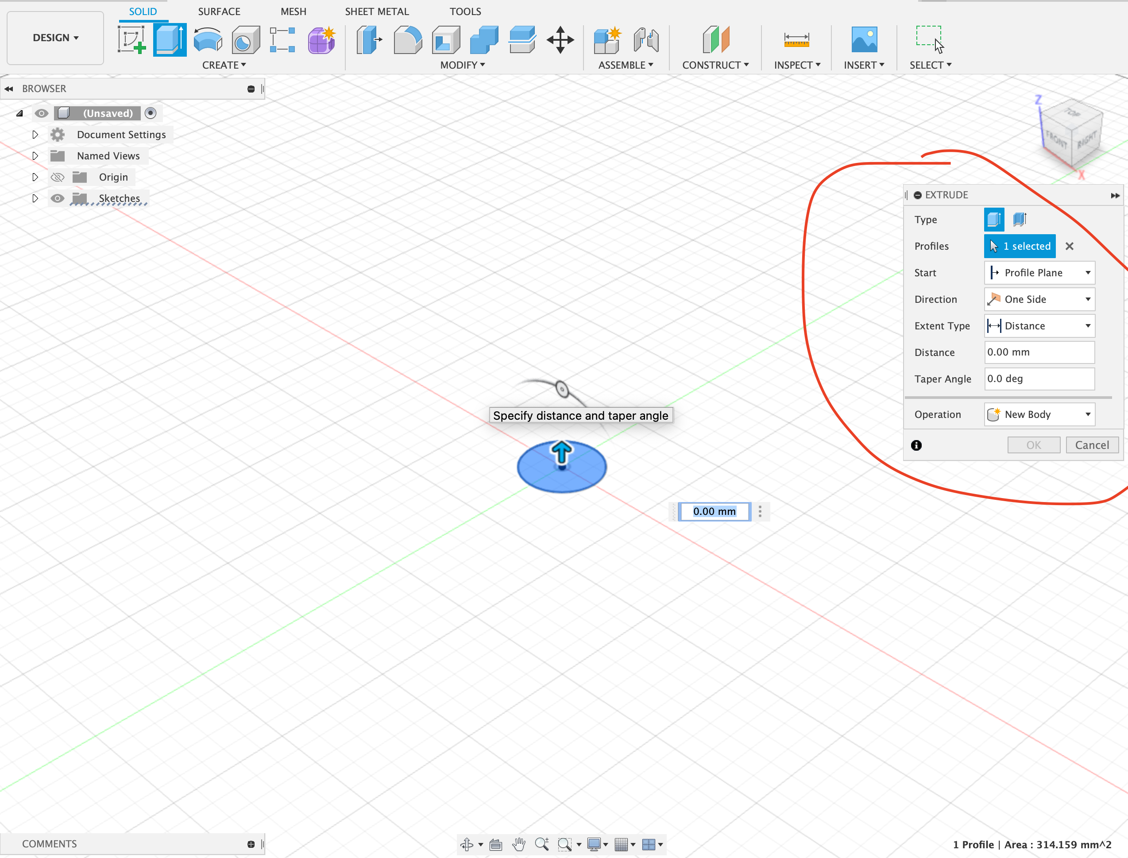Choose the solid Extrude type

pyautogui.click(x=994, y=220)
